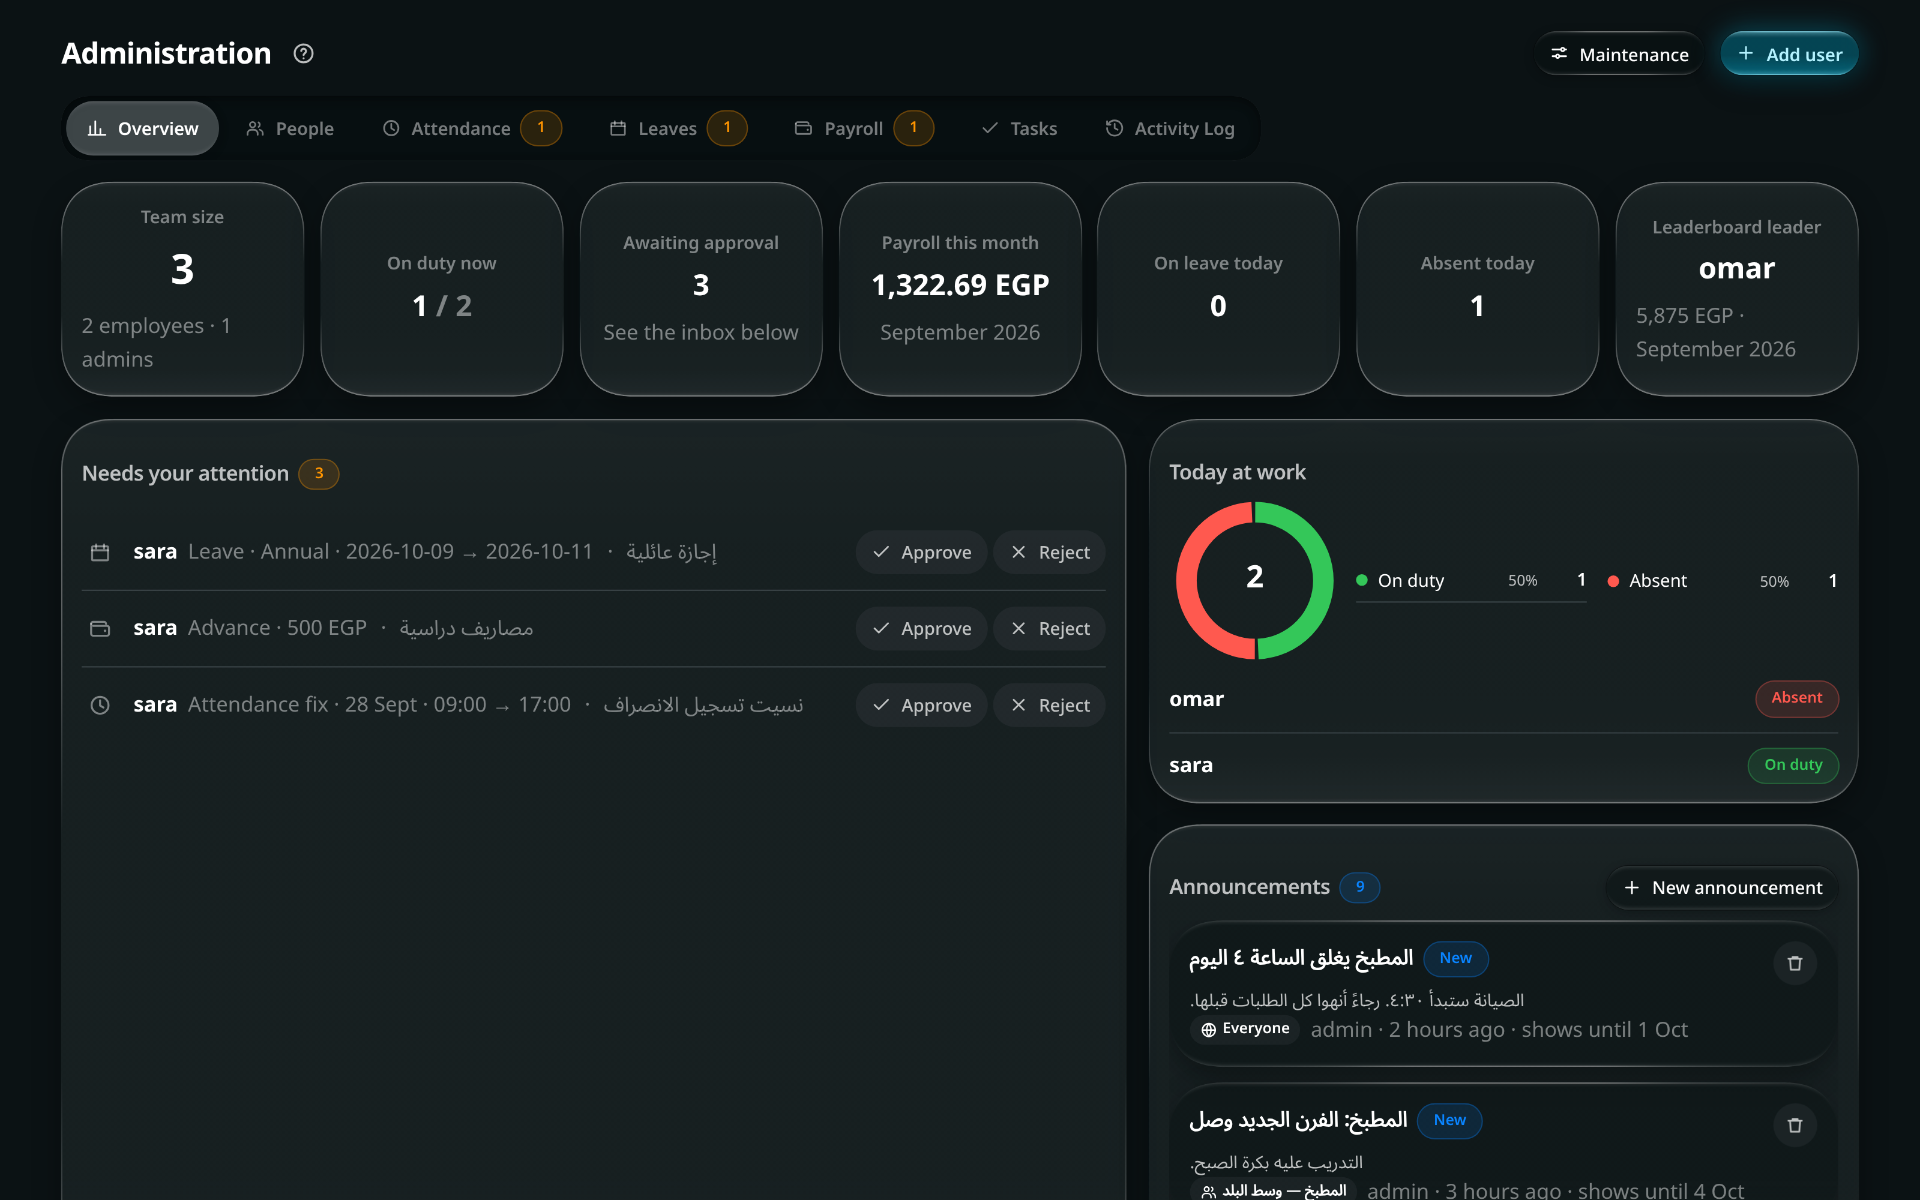Click the New announcement button

1723,887
